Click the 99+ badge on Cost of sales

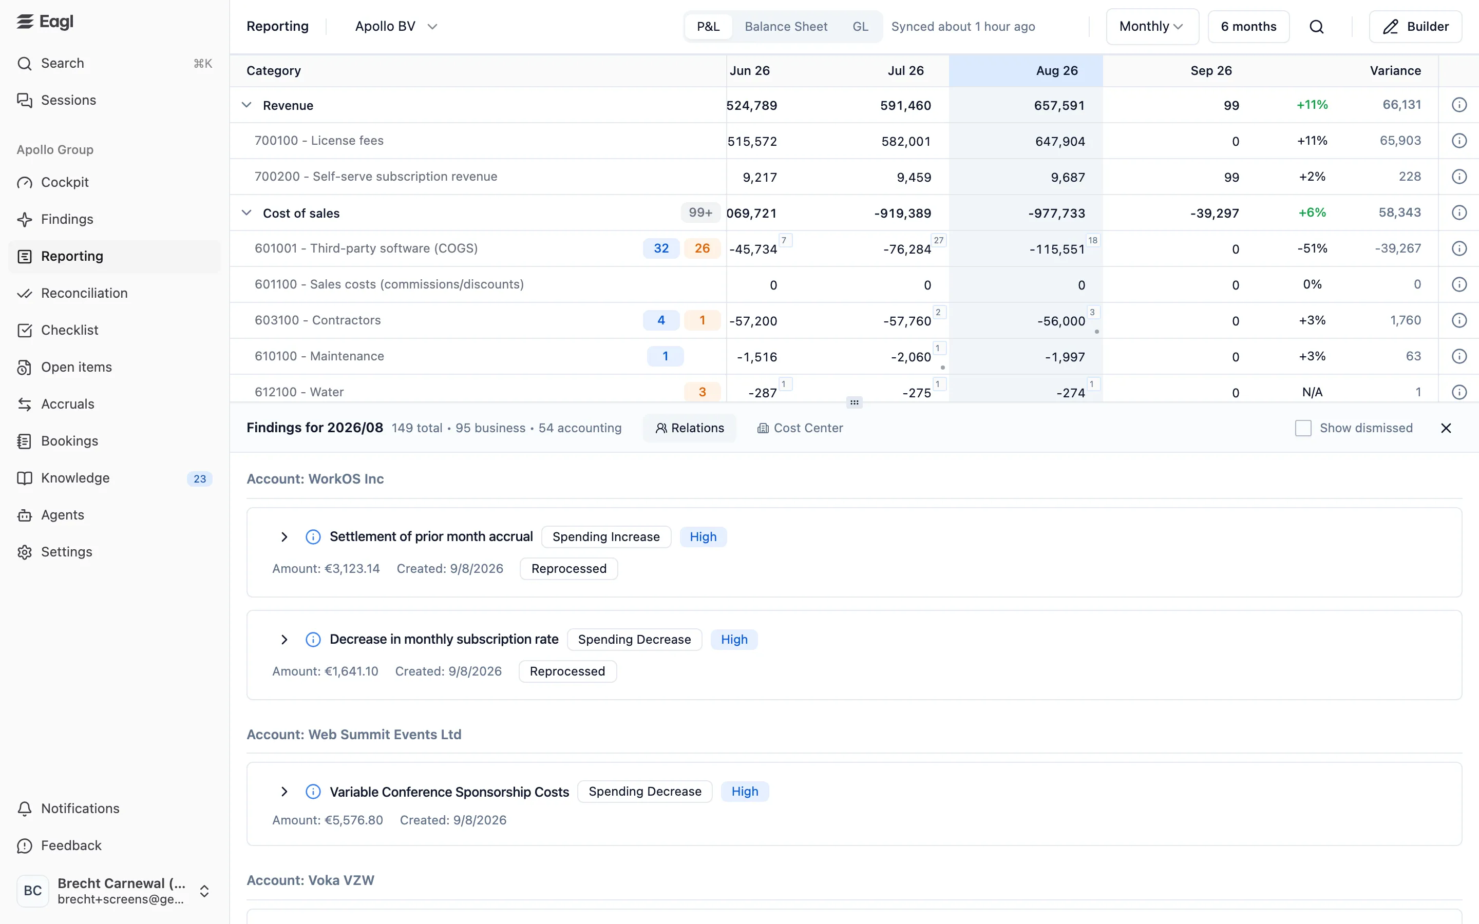point(700,213)
